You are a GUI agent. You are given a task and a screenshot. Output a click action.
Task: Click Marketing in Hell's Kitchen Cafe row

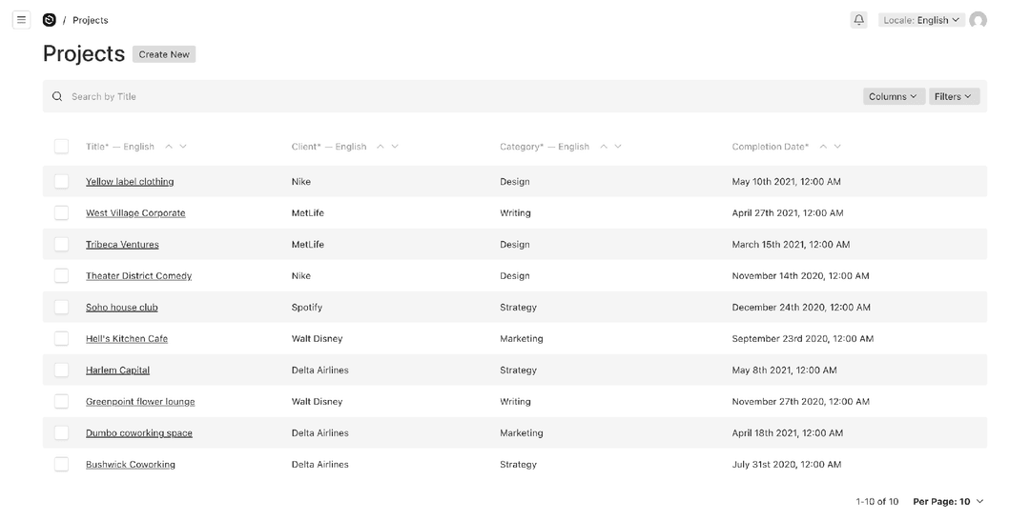(x=522, y=338)
